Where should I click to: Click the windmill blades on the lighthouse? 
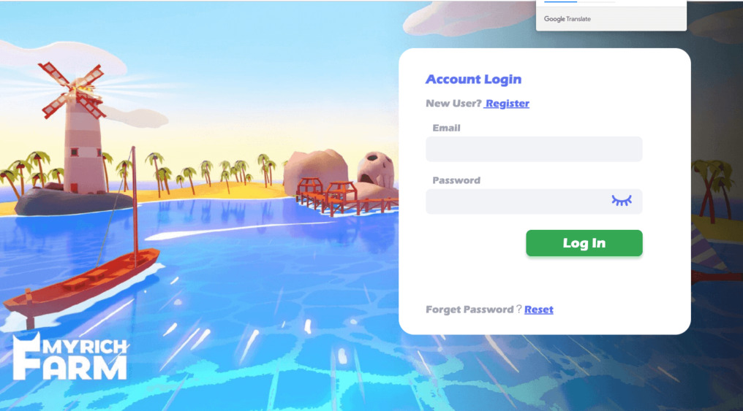(72, 90)
